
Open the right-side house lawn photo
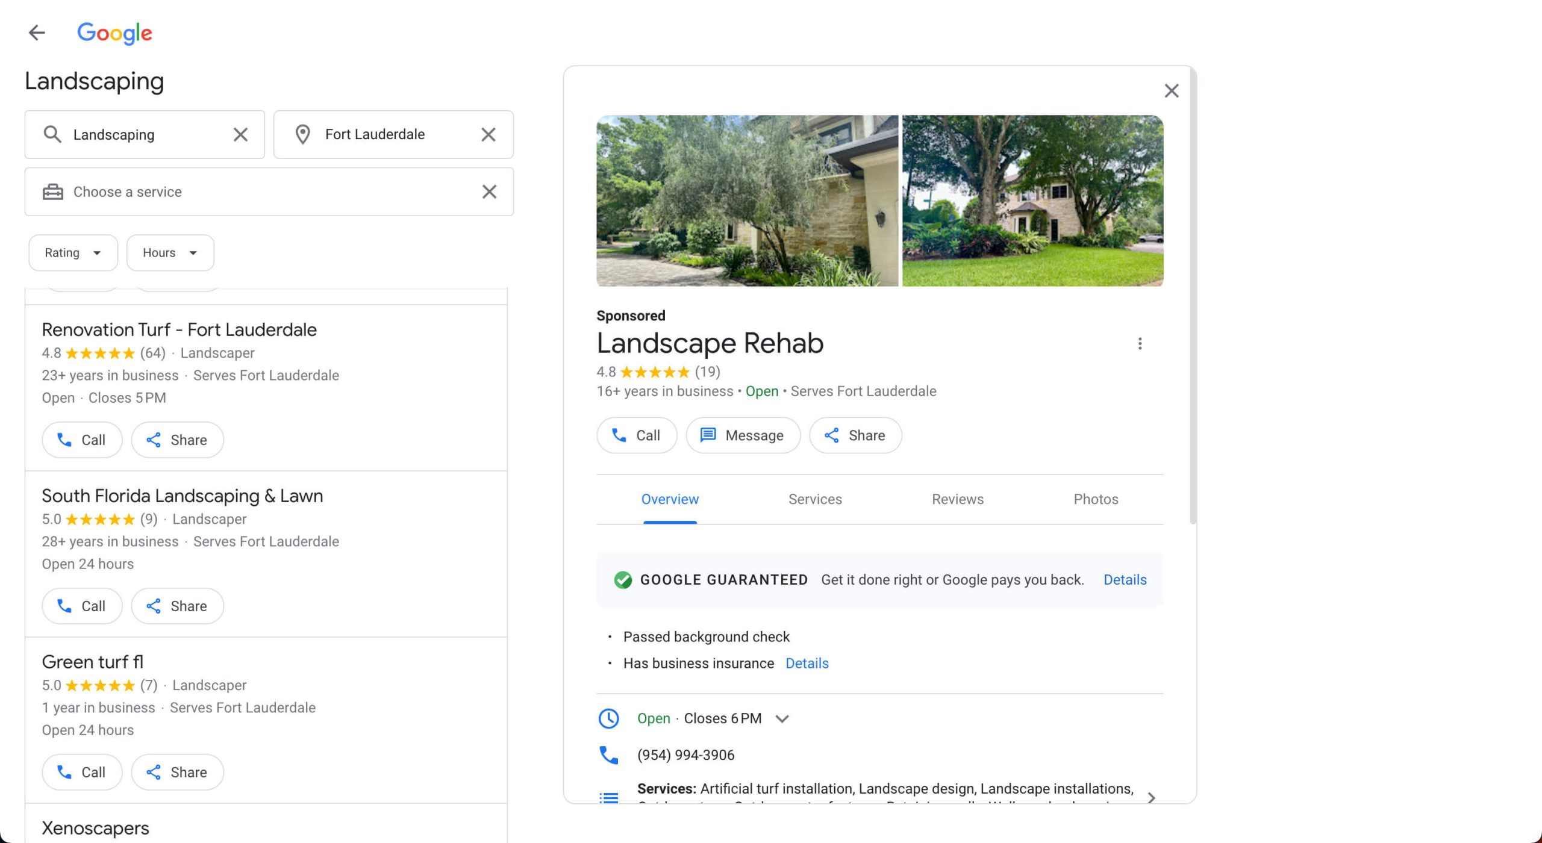1032,201
